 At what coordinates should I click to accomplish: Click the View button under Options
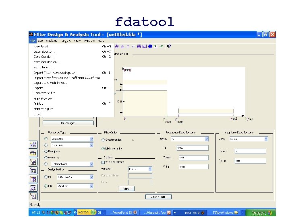[126, 188]
